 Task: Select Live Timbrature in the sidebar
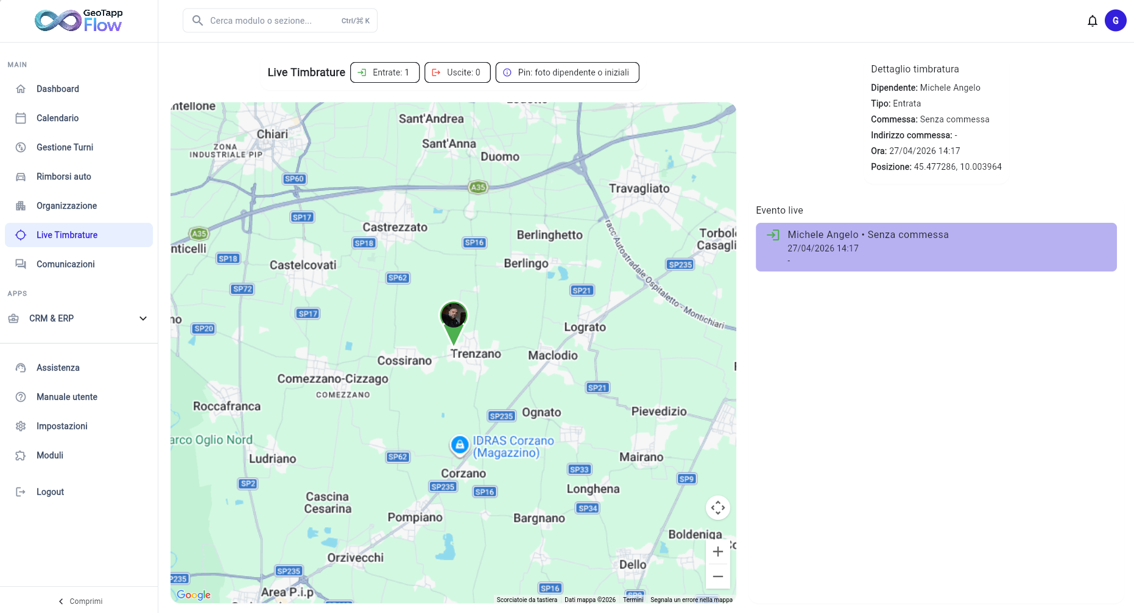pyautogui.click(x=67, y=235)
